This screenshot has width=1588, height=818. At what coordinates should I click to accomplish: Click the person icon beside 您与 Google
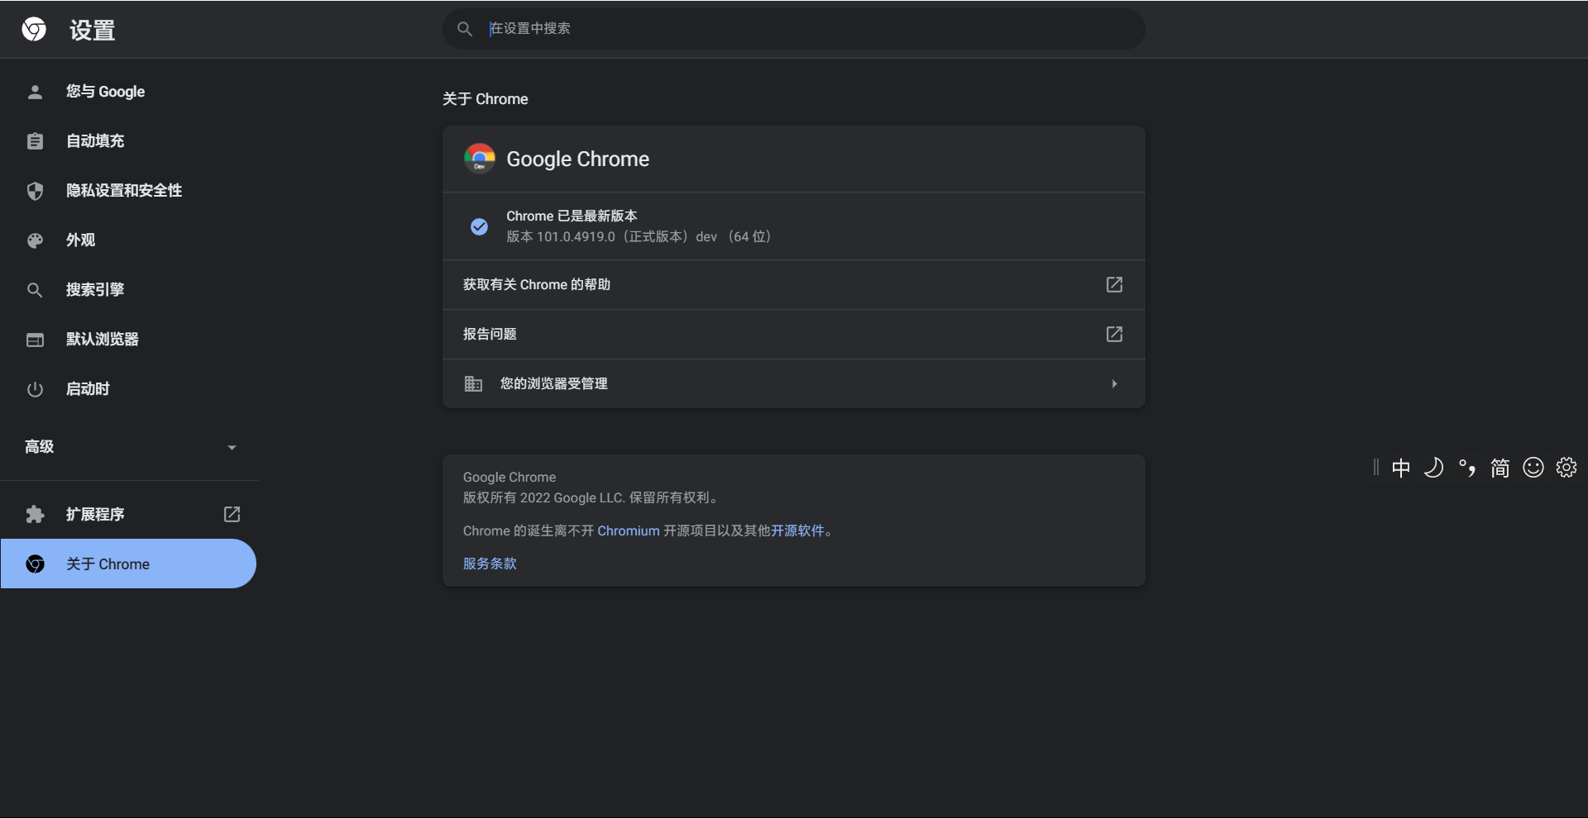coord(35,92)
